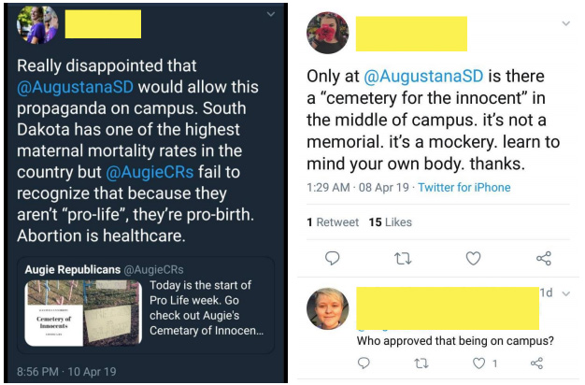Open the chevron next to the 1d reply
585x385 pixels.
[566, 293]
